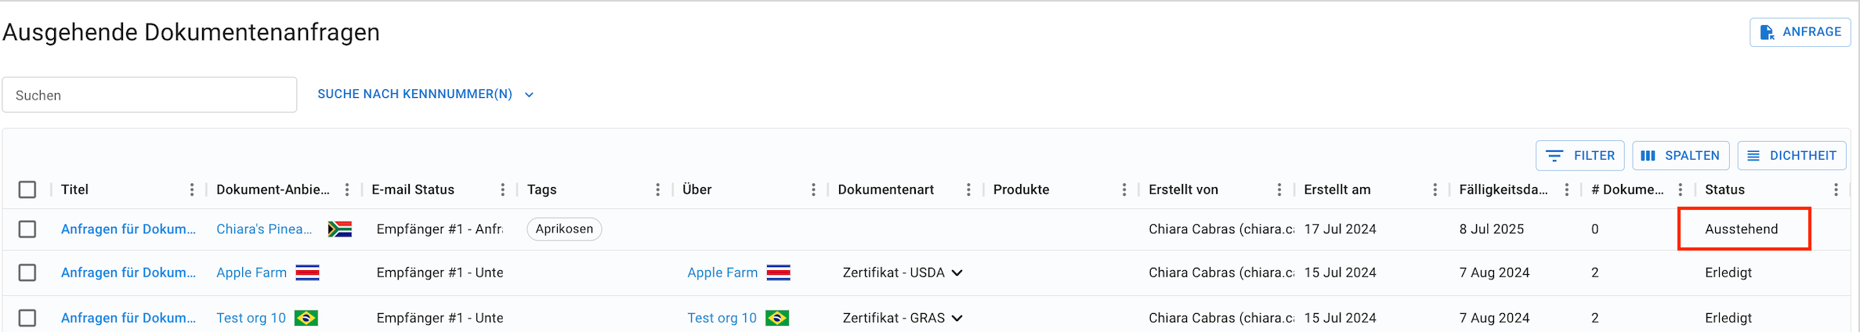The width and height of the screenshot is (1860, 332).
Task: Focus the Suchen search field
Action: [x=150, y=95]
